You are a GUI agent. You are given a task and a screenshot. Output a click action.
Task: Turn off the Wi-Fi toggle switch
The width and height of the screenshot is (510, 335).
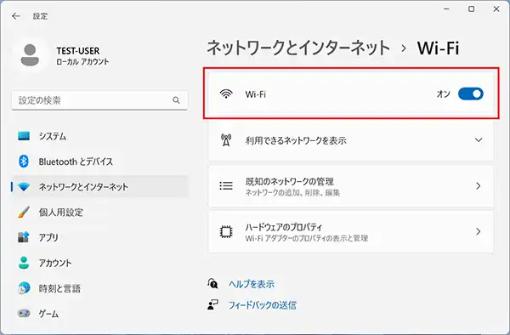click(x=471, y=94)
